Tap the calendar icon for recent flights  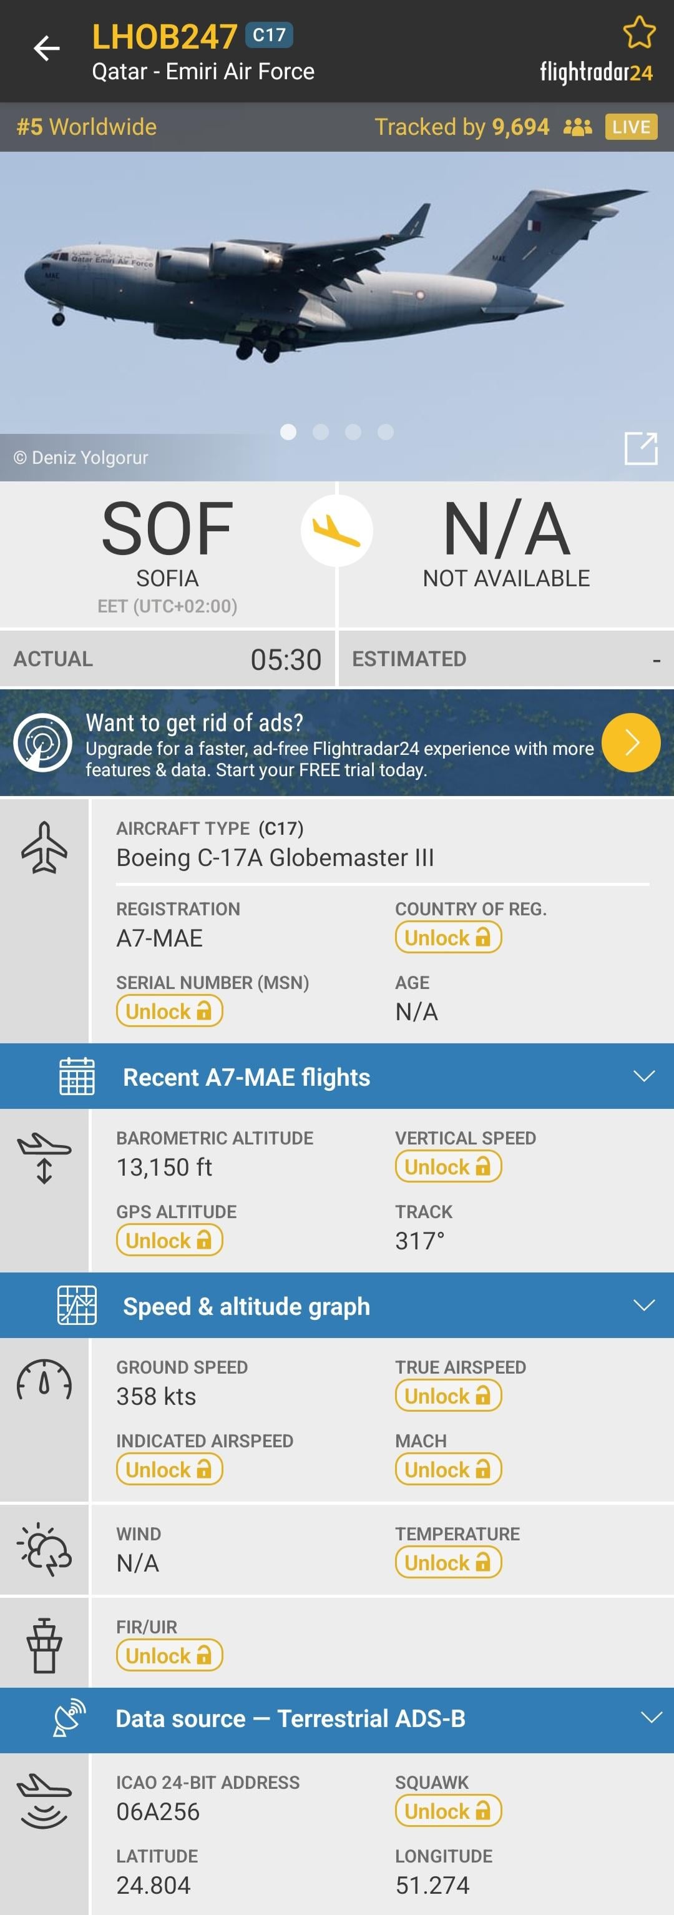pos(77,1076)
